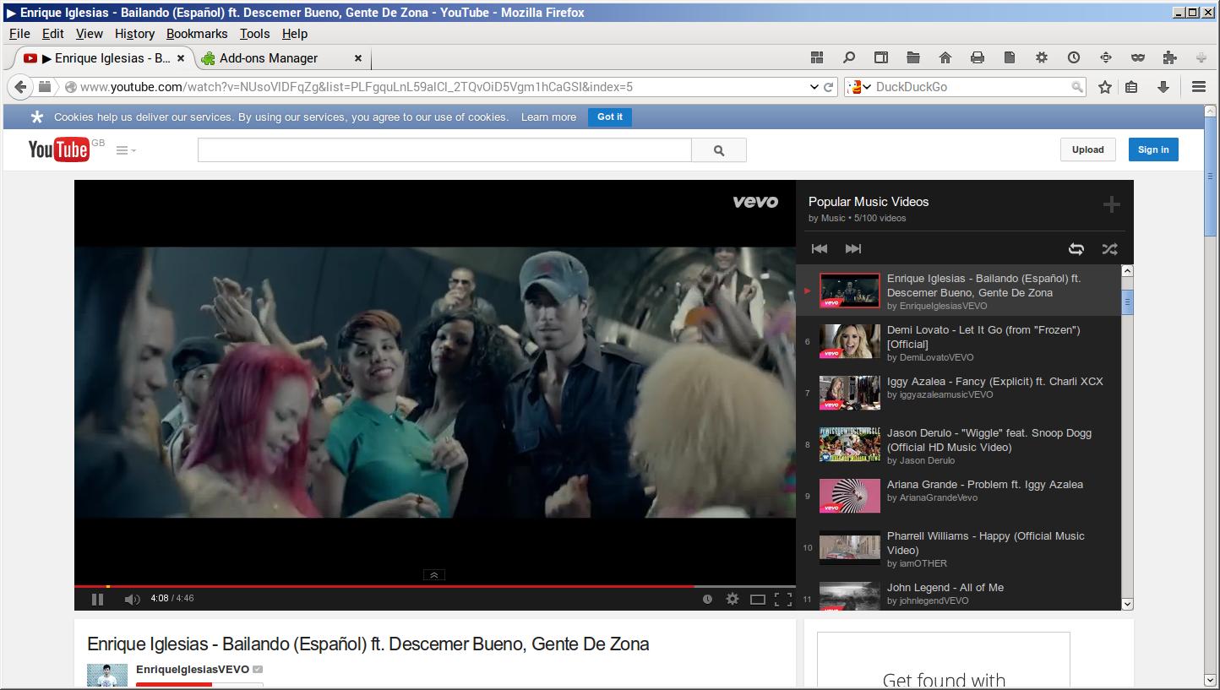1220x690 pixels.
Task: Toggle theater mode player size
Action: click(758, 599)
